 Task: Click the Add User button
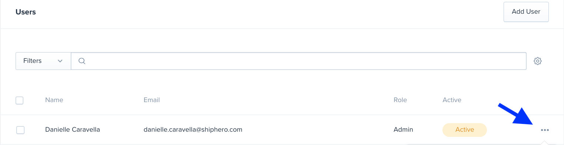[x=526, y=12]
